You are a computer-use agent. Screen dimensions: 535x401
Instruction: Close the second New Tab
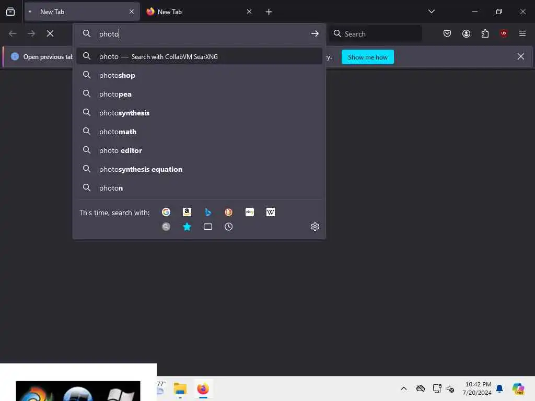point(249,11)
